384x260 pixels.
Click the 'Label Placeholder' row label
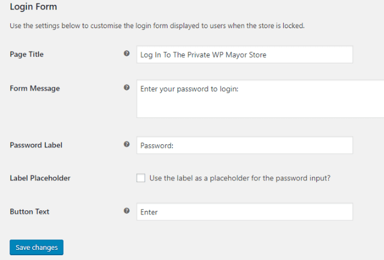tap(40, 178)
